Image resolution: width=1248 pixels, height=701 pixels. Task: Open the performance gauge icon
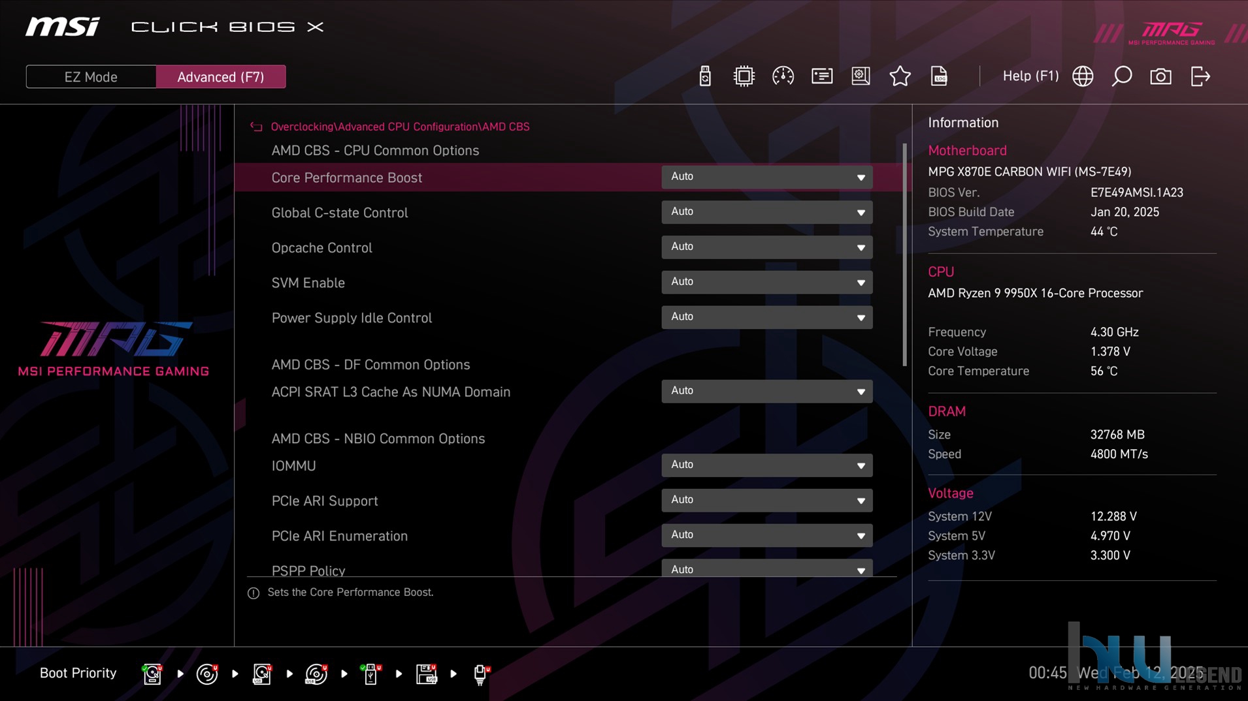783,76
